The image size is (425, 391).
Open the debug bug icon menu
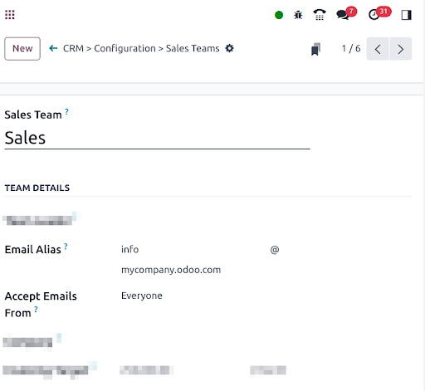[x=298, y=15]
